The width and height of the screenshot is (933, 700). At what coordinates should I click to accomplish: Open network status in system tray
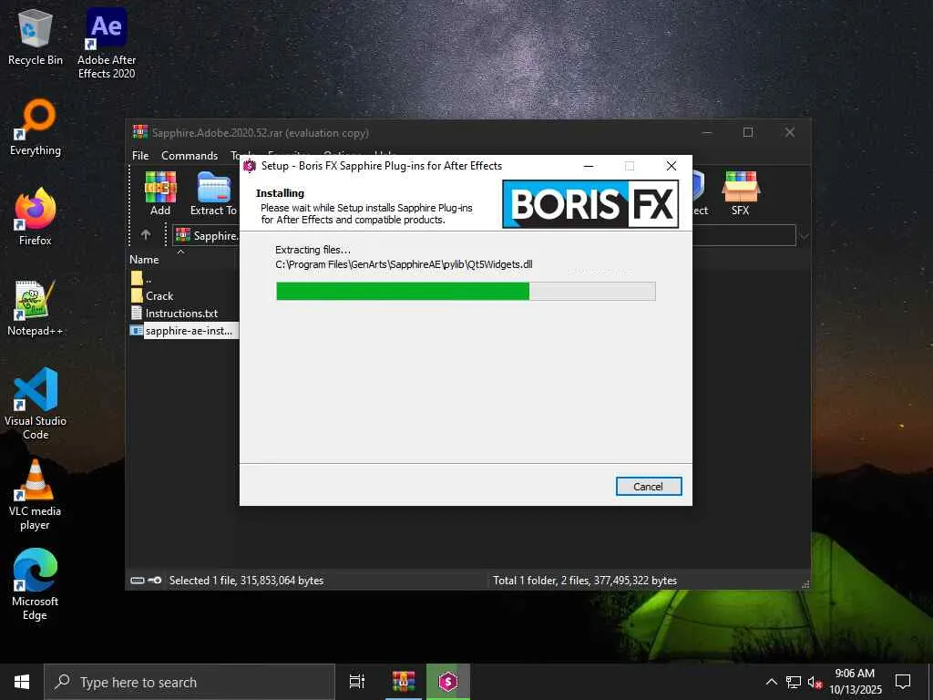pos(794,682)
